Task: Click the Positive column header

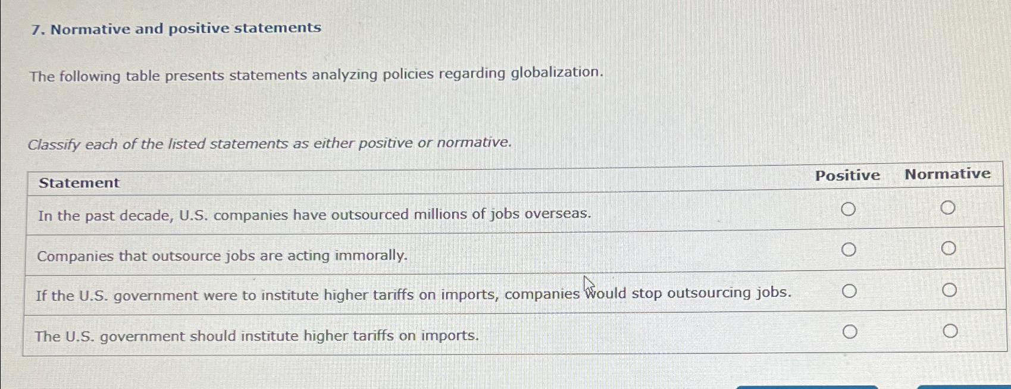Action: click(848, 175)
